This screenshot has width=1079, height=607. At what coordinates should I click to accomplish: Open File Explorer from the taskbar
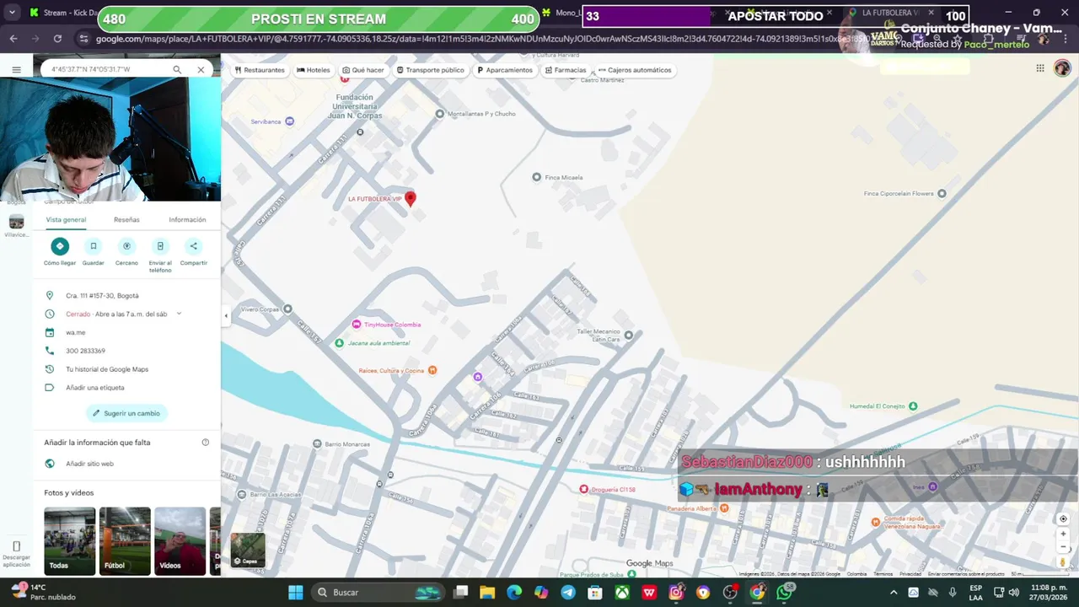pyautogui.click(x=487, y=593)
